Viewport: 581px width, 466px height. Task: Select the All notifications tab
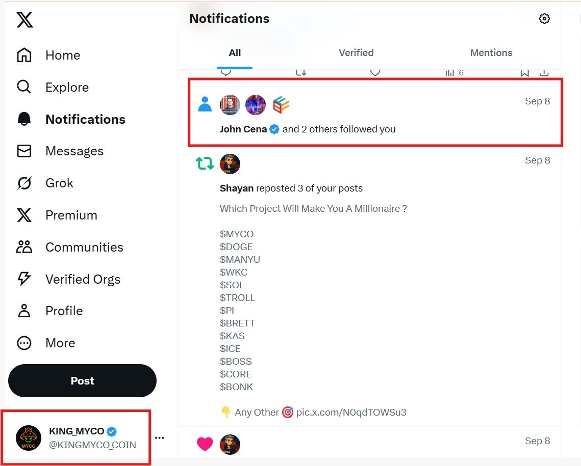coord(235,52)
